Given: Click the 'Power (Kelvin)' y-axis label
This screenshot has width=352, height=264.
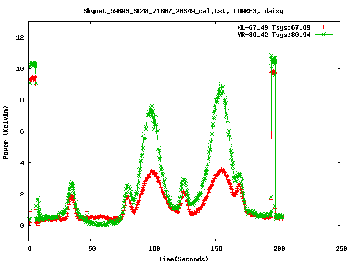Looking at the screenshot, I should pyautogui.click(x=5, y=133).
